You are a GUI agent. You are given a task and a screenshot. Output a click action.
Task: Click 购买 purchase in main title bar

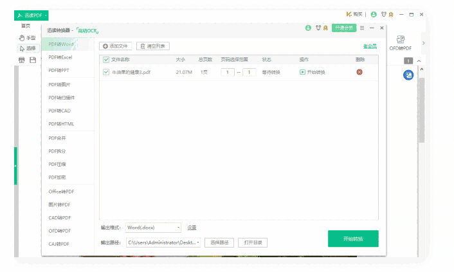click(x=354, y=14)
